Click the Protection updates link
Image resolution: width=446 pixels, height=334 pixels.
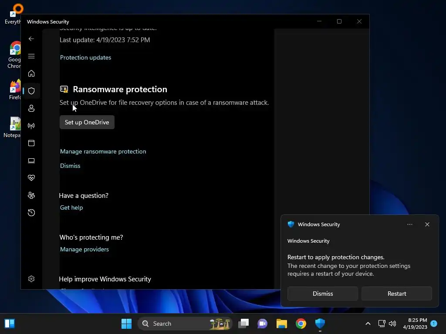click(86, 57)
